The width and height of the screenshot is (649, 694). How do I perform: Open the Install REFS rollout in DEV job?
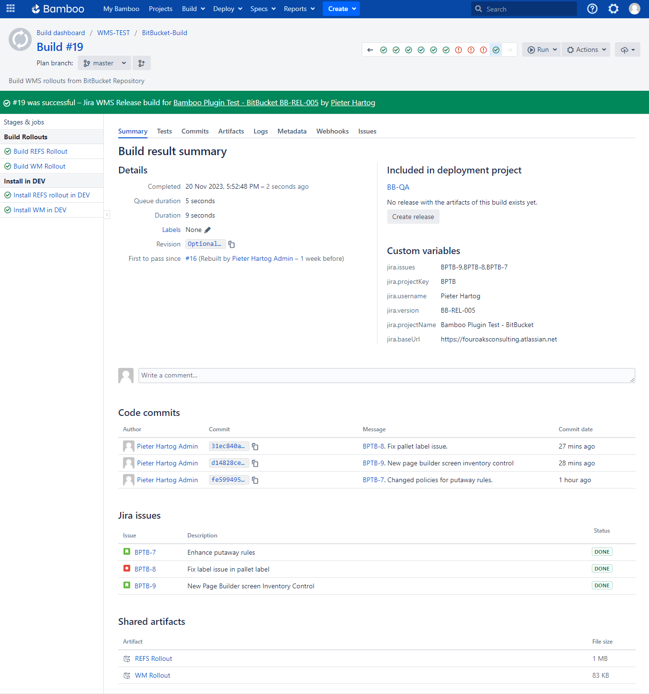51,195
